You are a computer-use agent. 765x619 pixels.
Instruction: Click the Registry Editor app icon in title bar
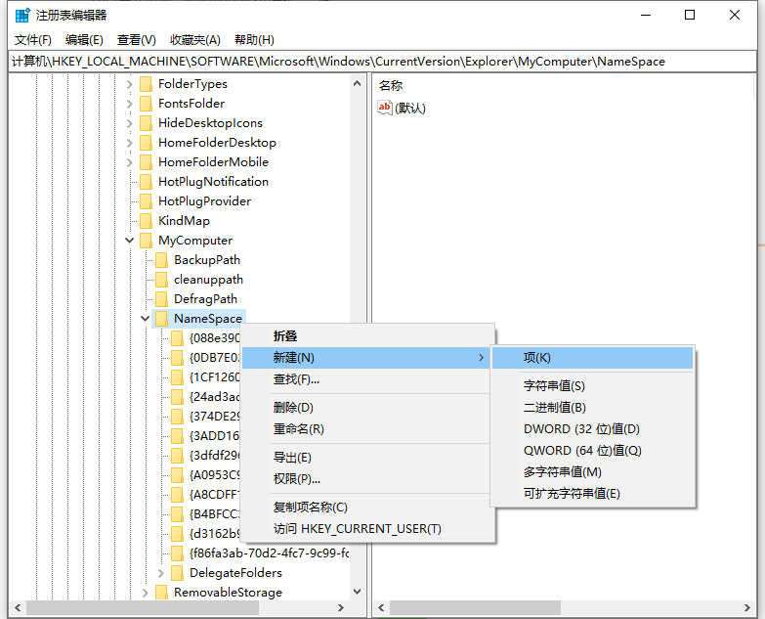(21, 16)
